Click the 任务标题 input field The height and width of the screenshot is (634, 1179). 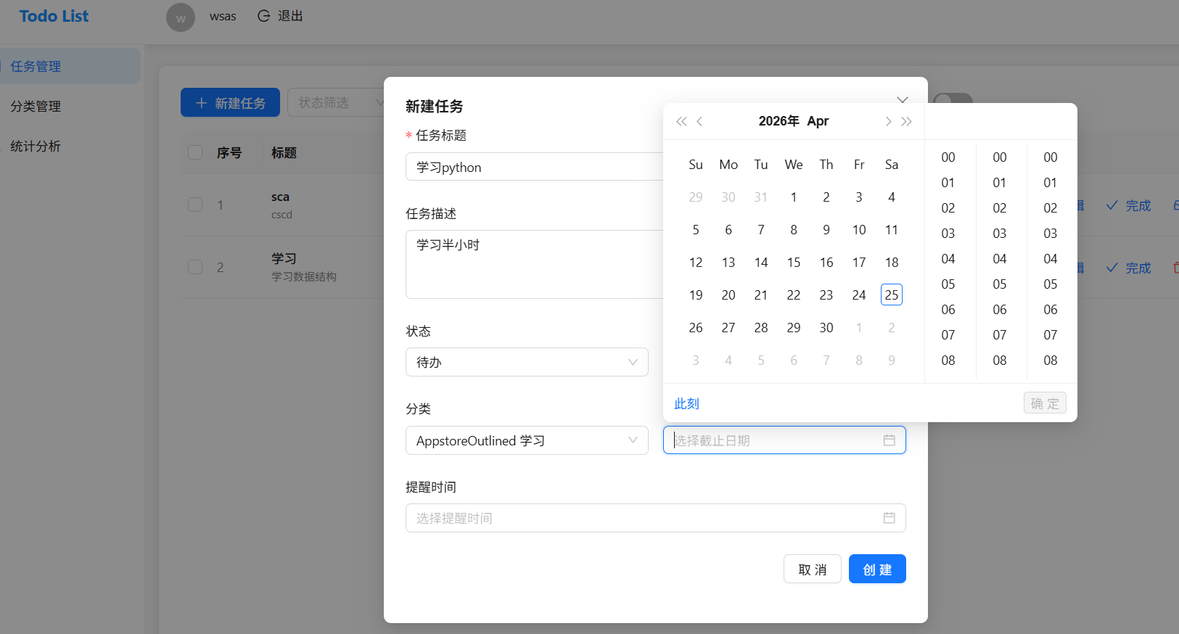[x=533, y=167]
